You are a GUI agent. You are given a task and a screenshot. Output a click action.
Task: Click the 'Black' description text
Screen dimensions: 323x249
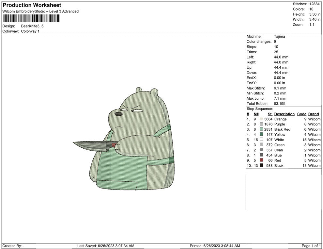point(279,165)
